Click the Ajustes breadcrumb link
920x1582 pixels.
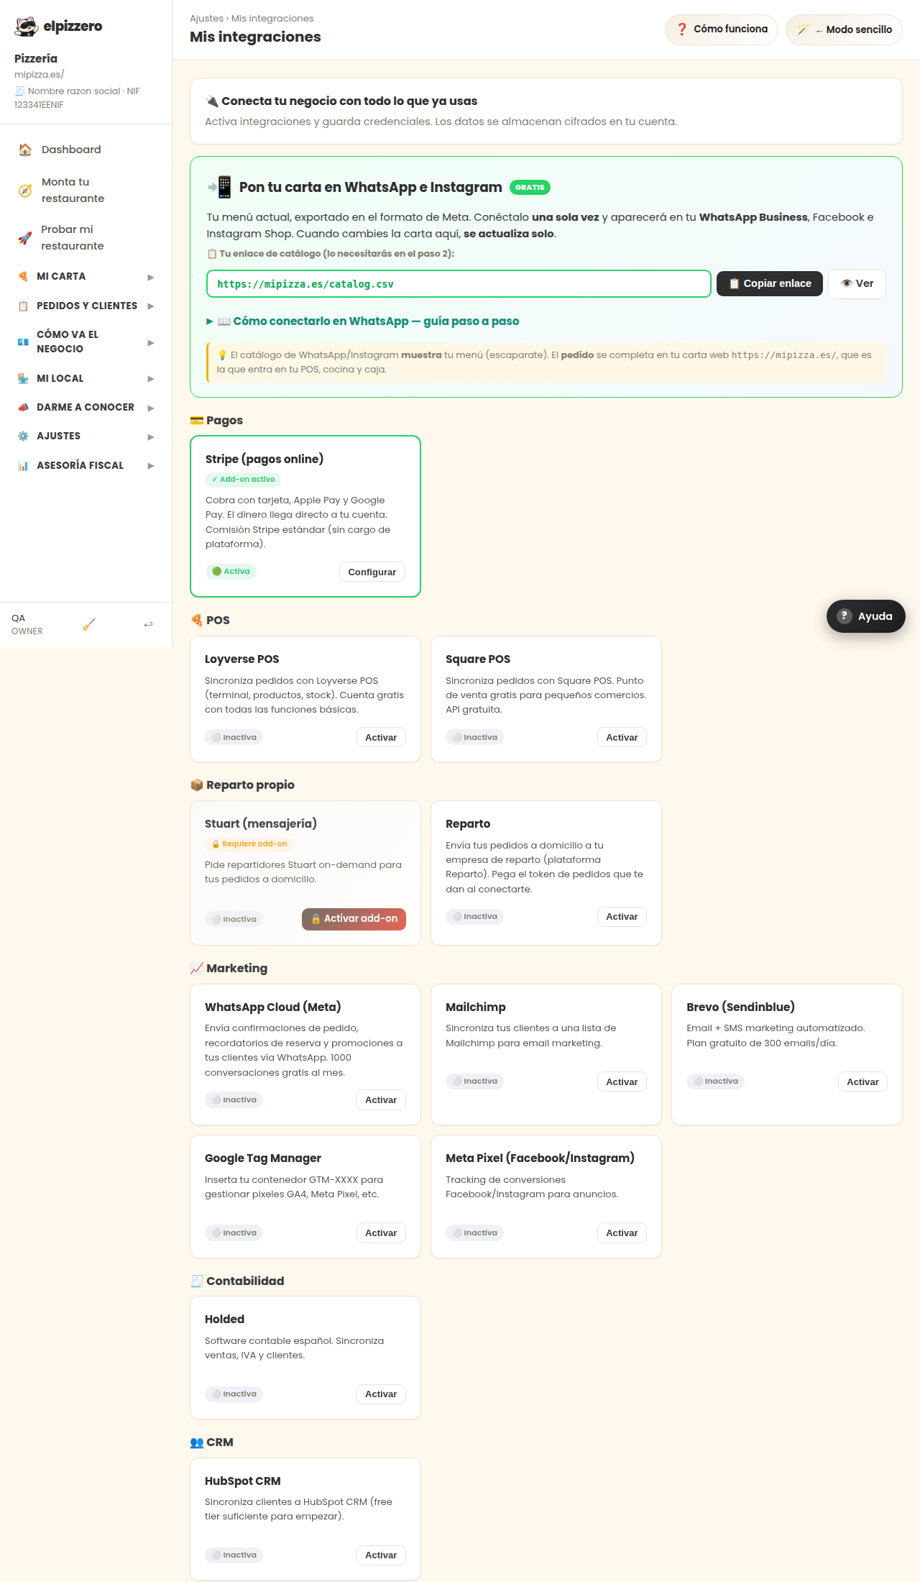(x=206, y=19)
